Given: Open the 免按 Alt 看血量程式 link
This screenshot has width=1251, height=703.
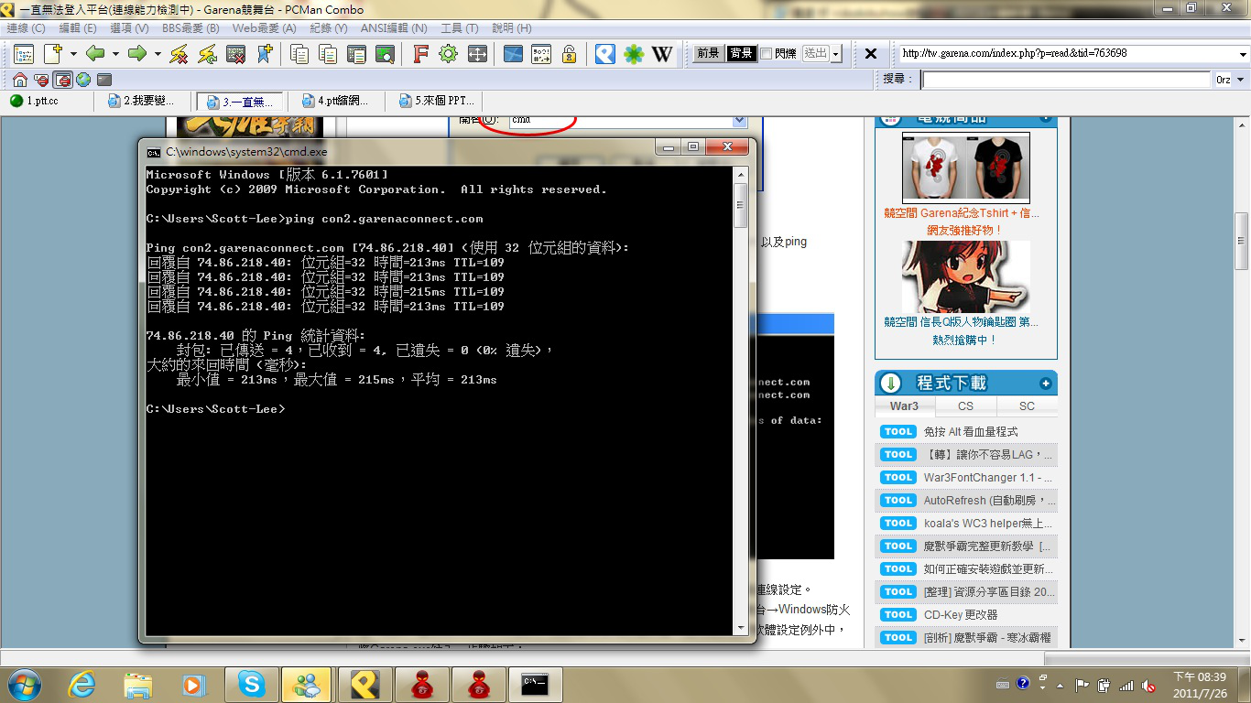Looking at the screenshot, I should coord(971,432).
